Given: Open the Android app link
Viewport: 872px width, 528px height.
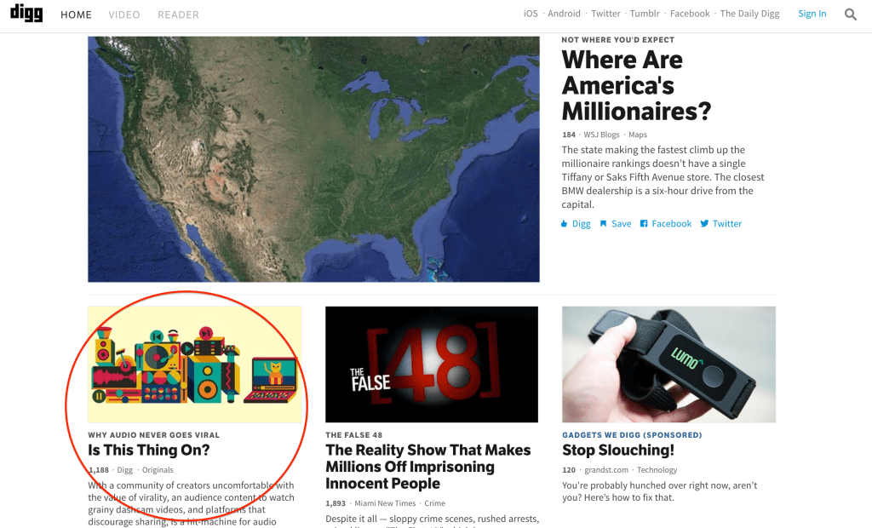Looking at the screenshot, I should [x=564, y=14].
